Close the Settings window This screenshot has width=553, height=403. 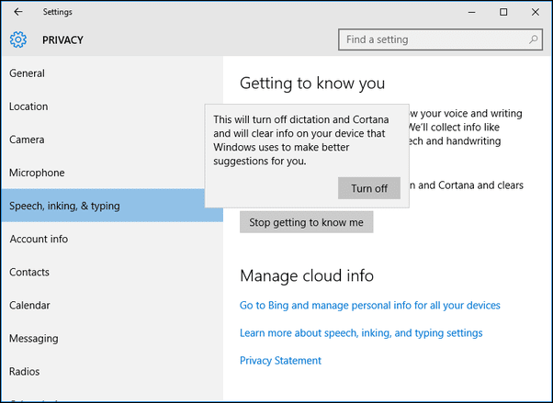coord(535,12)
